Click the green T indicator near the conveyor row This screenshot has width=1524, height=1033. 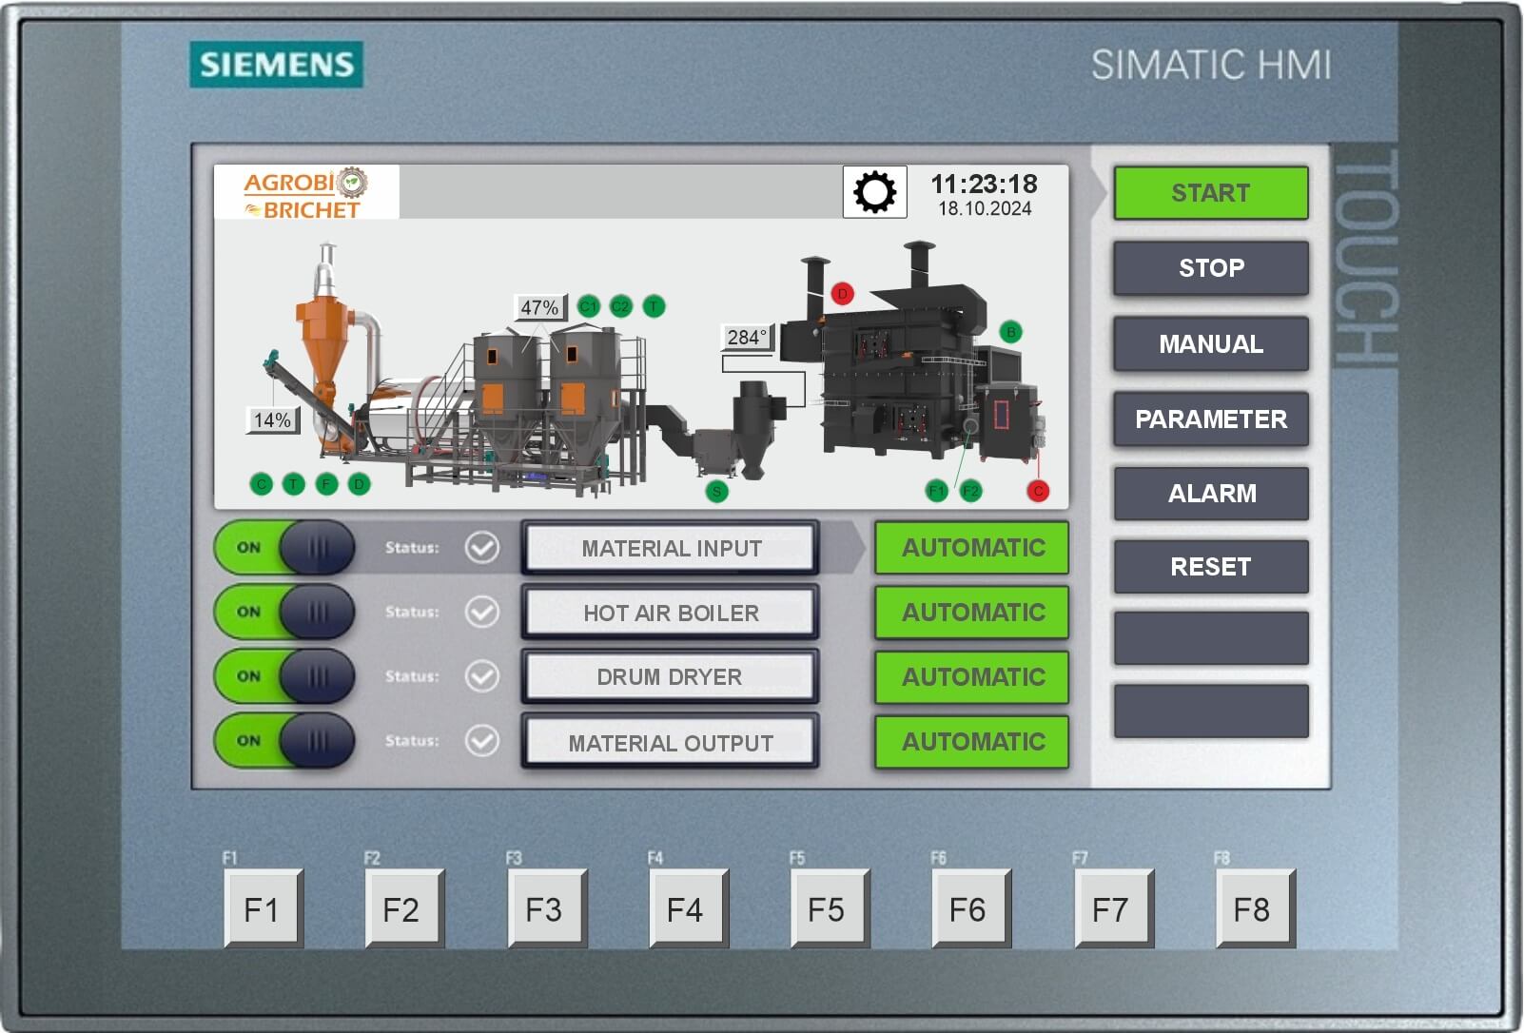[293, 484]
